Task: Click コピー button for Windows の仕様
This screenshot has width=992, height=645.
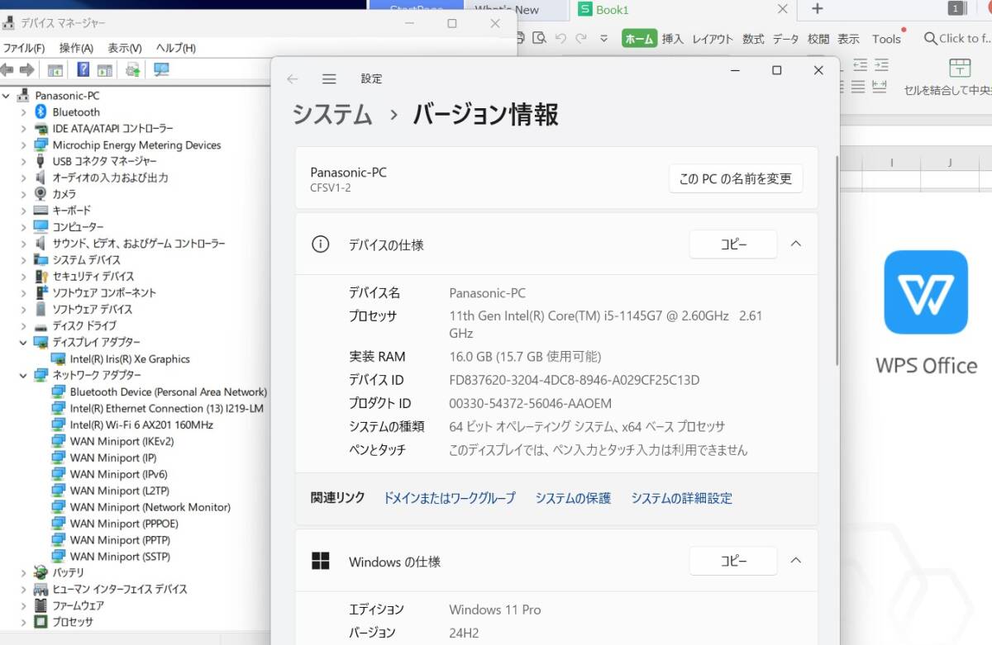Action: click(733, 561)
